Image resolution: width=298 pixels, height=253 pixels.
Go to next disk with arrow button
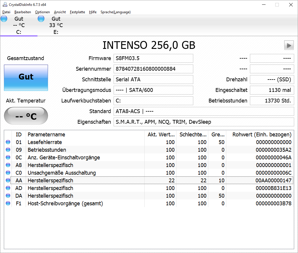[x=289, y=45]
